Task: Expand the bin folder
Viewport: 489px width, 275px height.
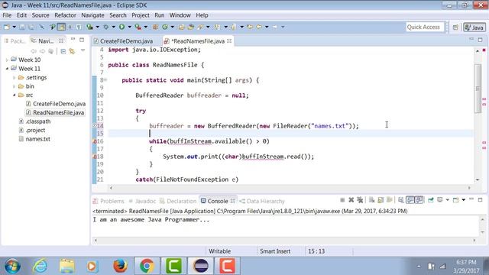Action: coord(14,86)
